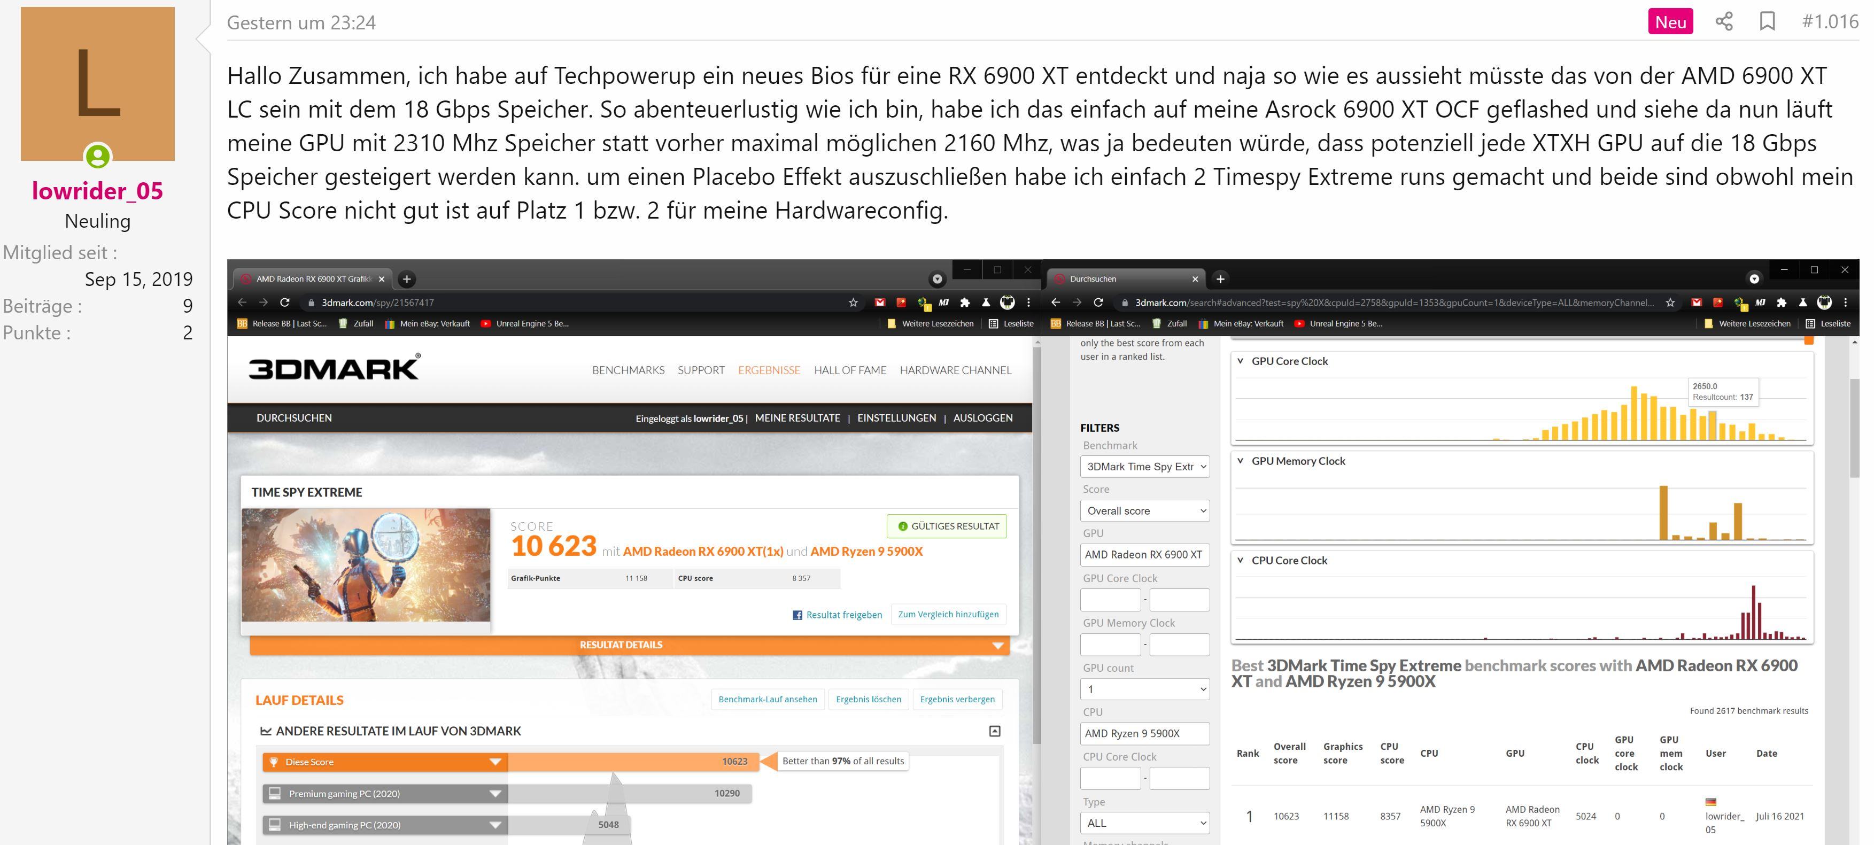Open extensions puzzle icon in left browser
This screenshot has width=1874, height=845.
[965, 303]
